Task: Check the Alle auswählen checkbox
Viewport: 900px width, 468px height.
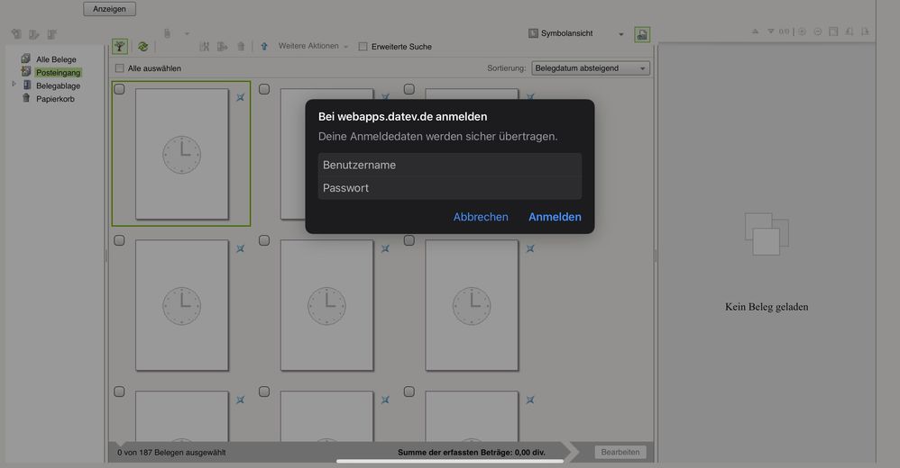Action: click(x=119, y=68)
